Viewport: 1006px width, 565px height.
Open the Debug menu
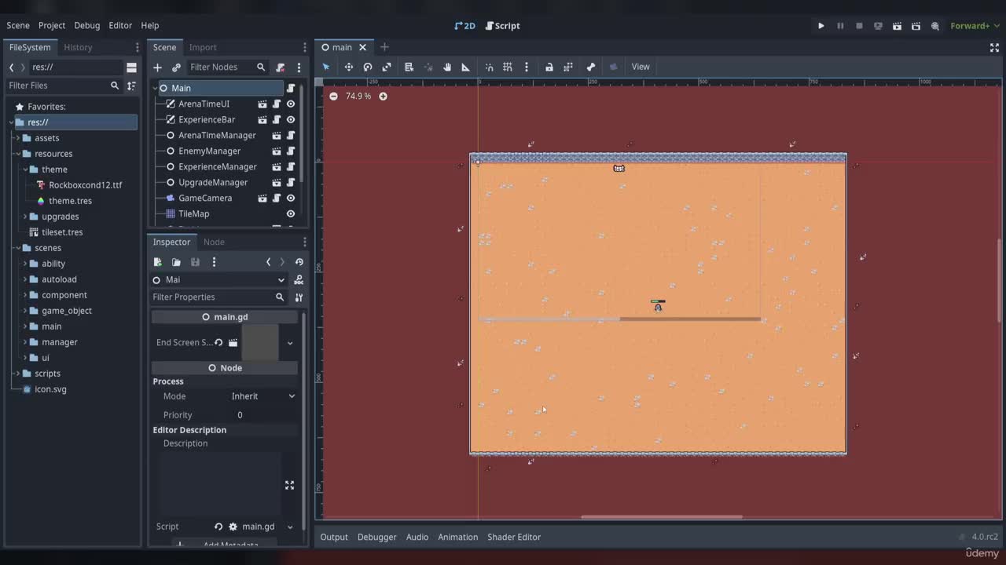pos(86,25)
